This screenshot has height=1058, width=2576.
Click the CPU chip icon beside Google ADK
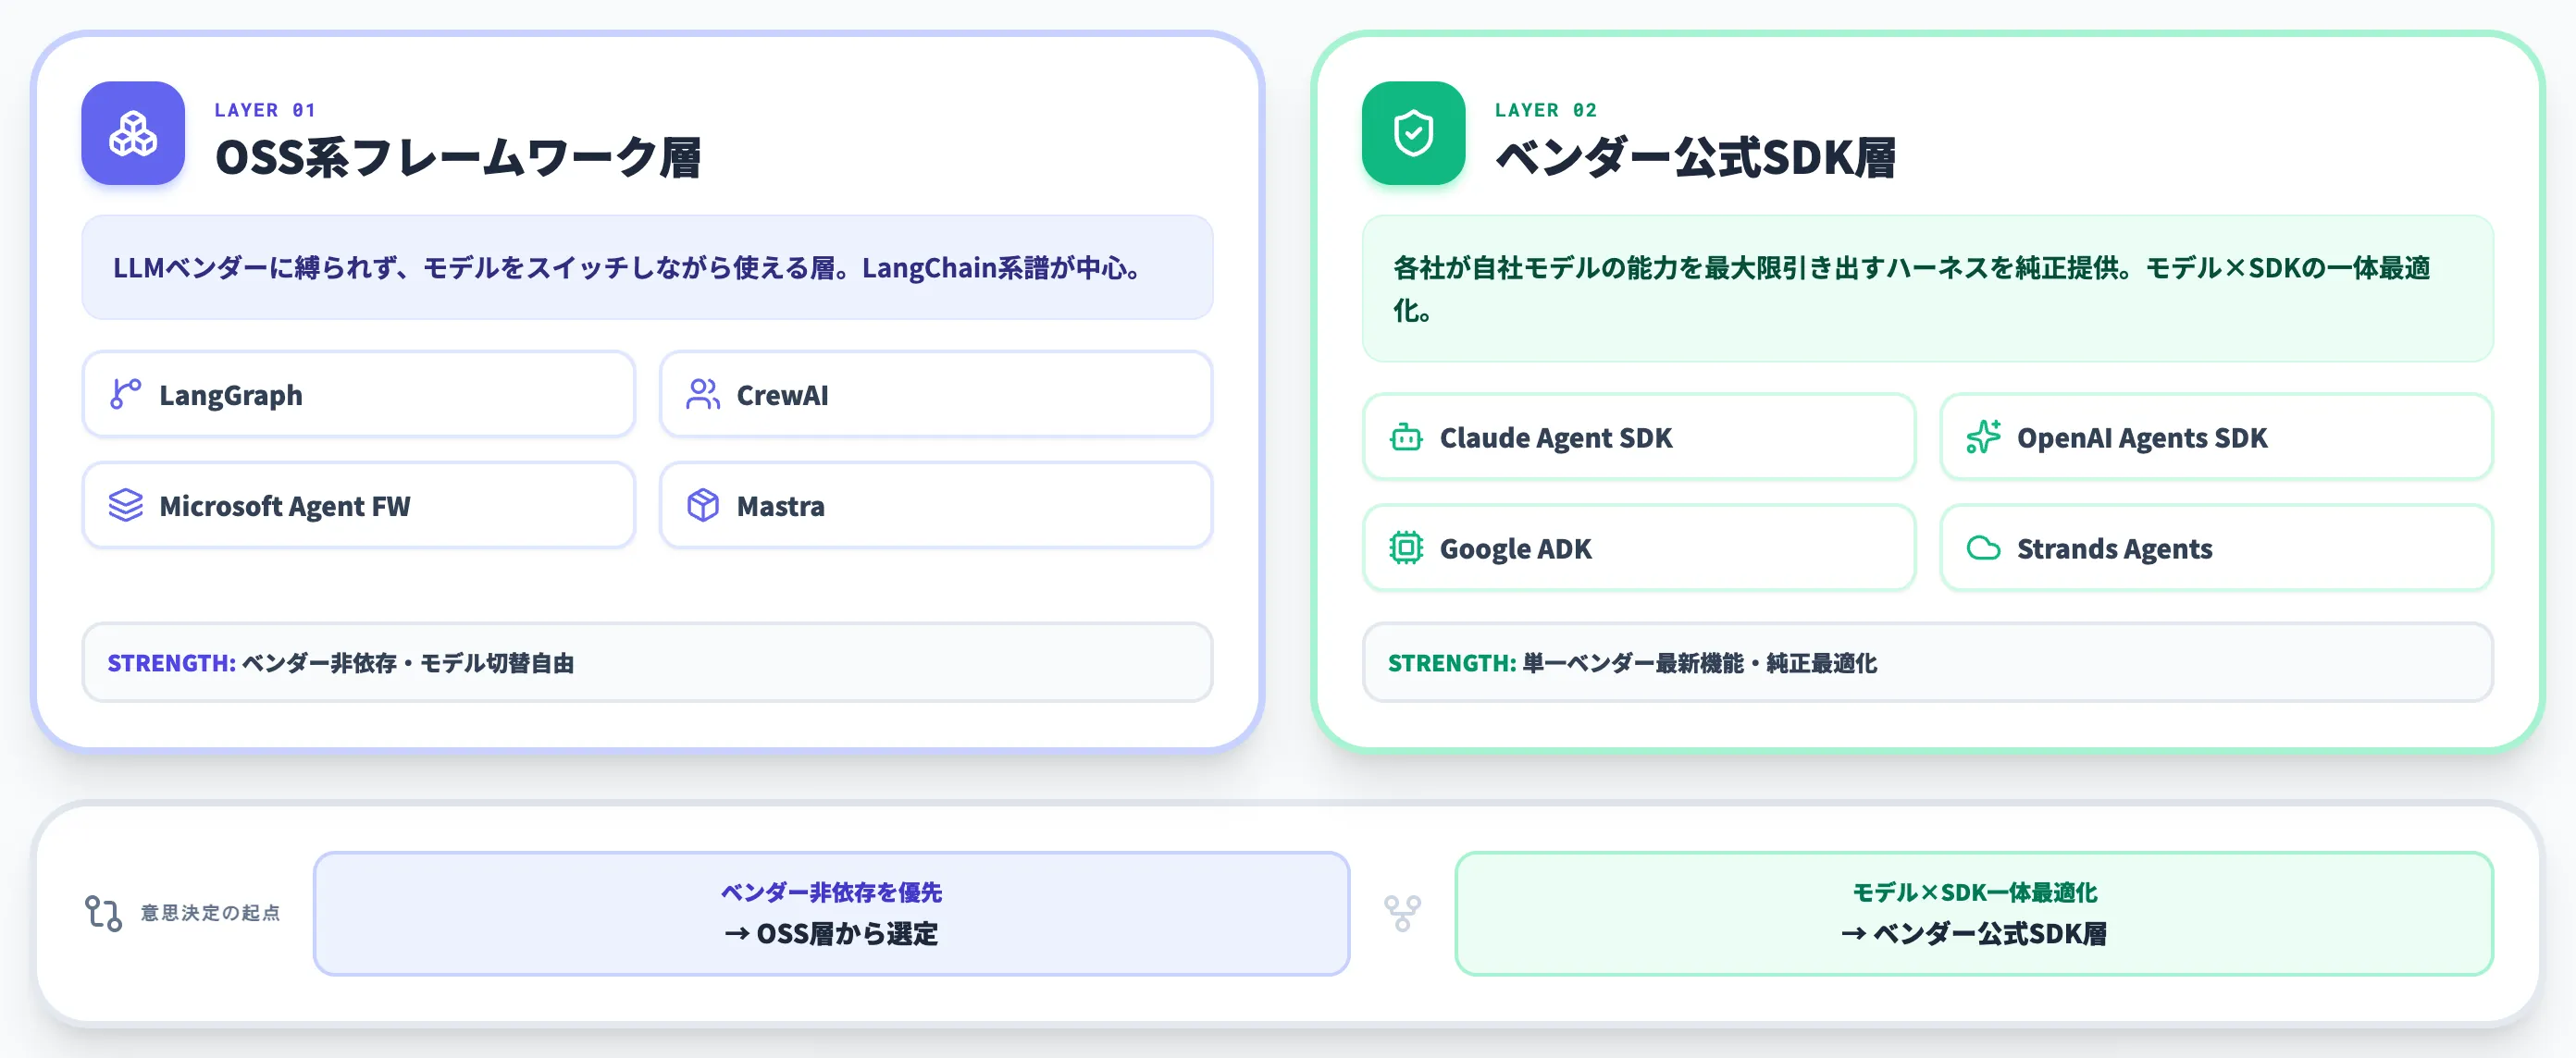point(1405,547)
